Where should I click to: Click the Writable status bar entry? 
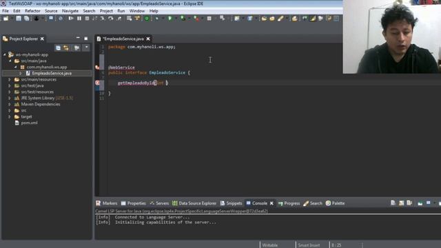click(270, 245)
